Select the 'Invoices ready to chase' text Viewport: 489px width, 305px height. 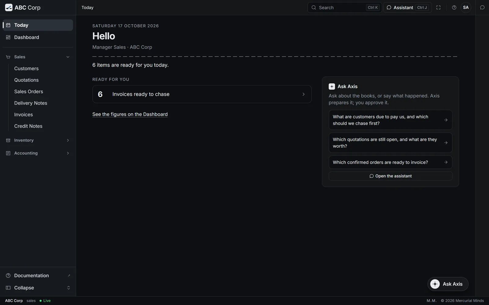click(141, 94)
